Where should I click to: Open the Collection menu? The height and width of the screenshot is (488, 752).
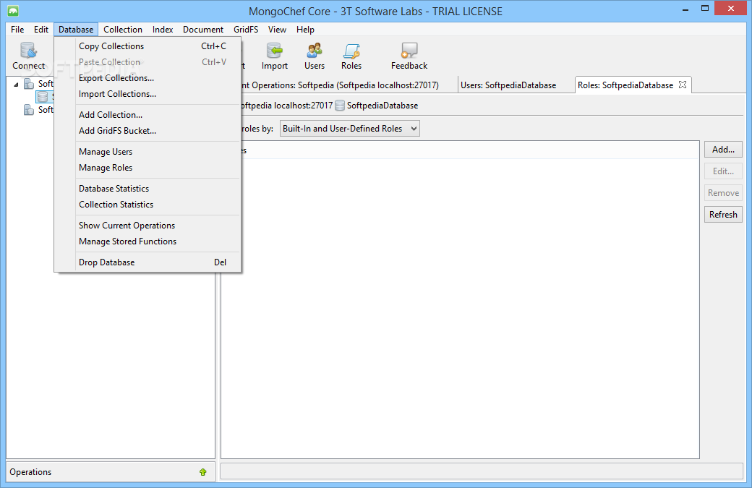pos(123,29)
